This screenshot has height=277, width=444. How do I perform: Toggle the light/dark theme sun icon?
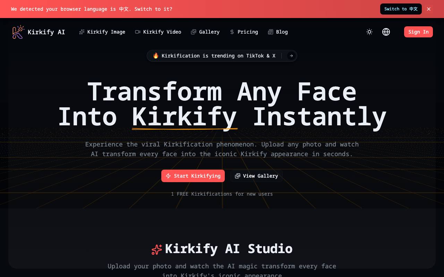(x=369, y=32)
